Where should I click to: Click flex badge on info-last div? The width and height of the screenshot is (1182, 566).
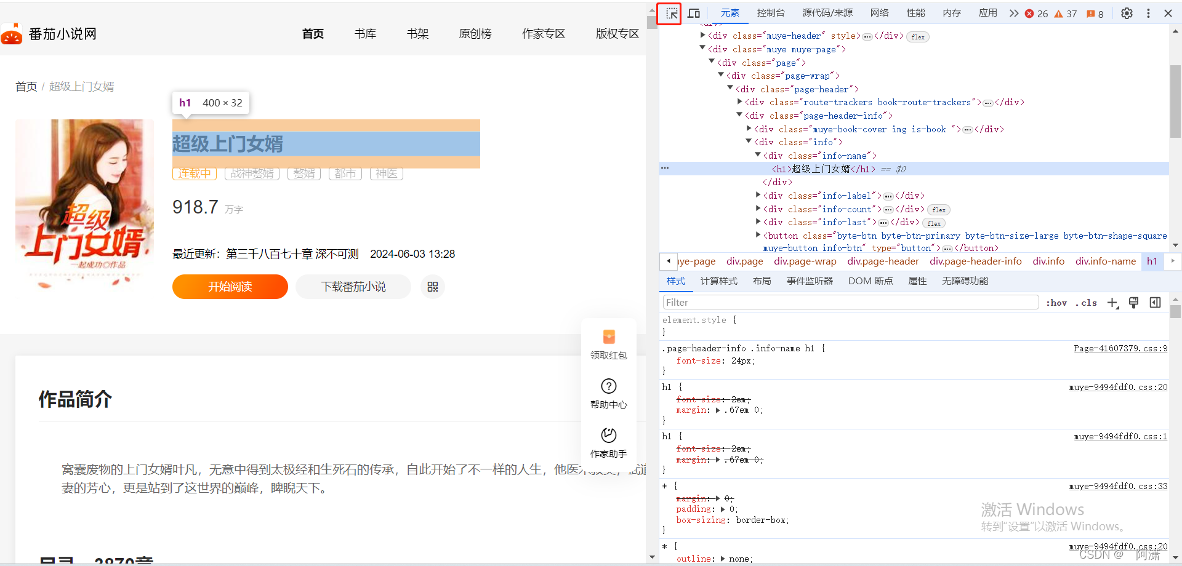click(x=934, y=223)
